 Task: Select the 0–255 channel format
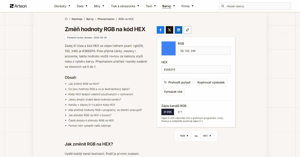click(168, 112)
